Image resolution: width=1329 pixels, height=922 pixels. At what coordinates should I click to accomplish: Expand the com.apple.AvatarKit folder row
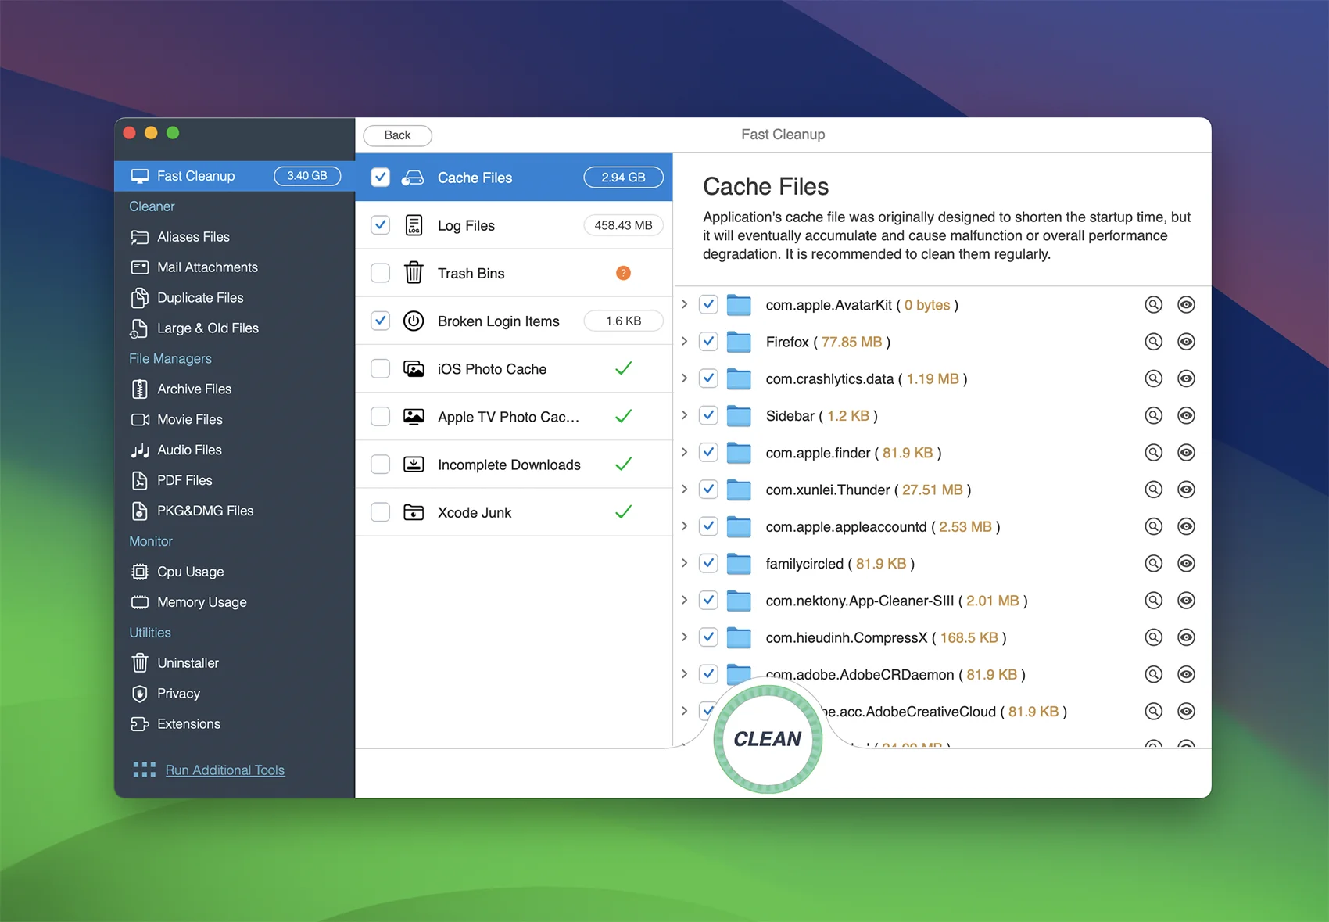(684, 304)
